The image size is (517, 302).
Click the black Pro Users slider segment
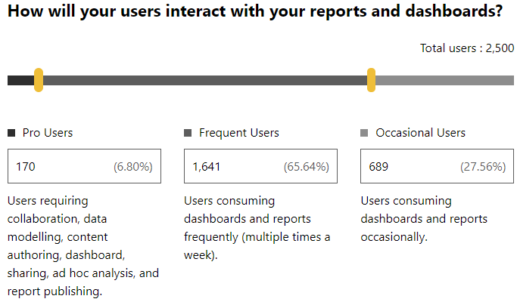coord(20,80)
